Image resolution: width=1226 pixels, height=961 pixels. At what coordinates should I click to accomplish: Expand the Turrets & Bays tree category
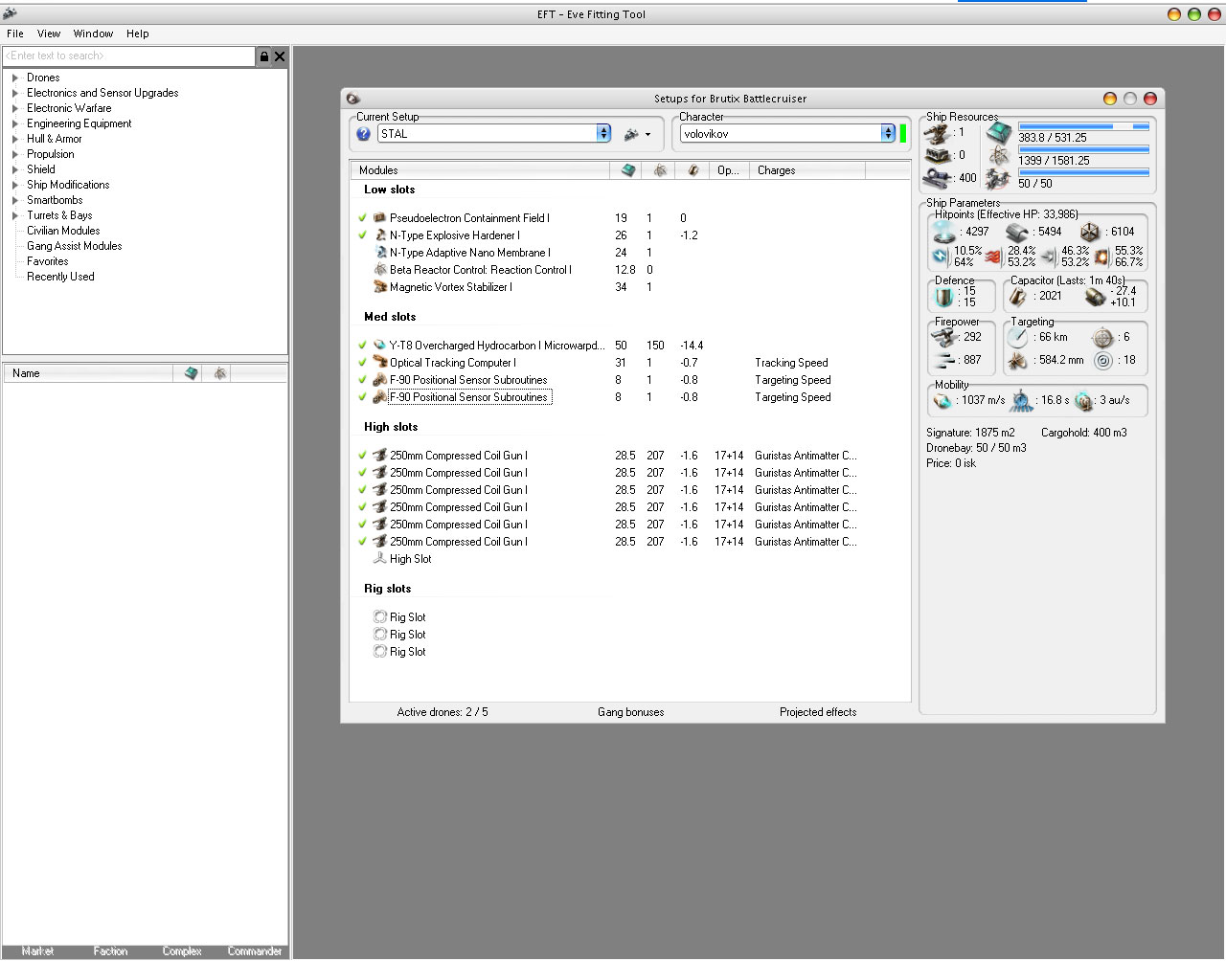[14, 215]
